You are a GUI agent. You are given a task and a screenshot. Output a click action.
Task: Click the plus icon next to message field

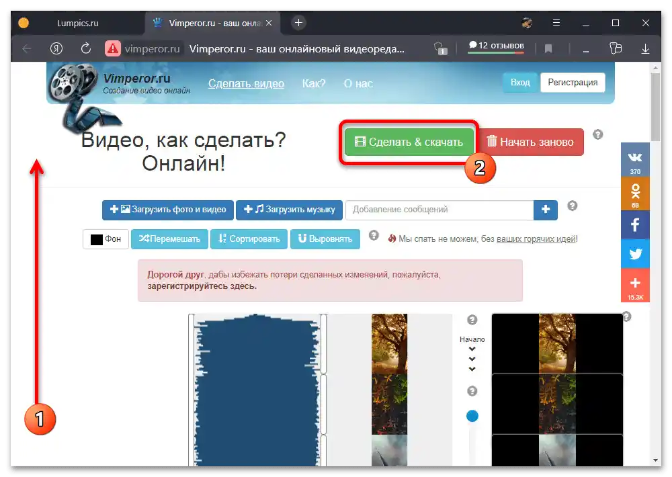[545, 210]
